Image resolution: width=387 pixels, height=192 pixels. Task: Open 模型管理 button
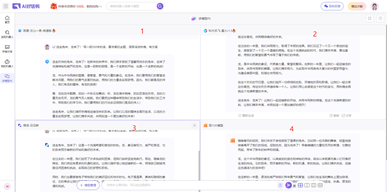point(88,185)
